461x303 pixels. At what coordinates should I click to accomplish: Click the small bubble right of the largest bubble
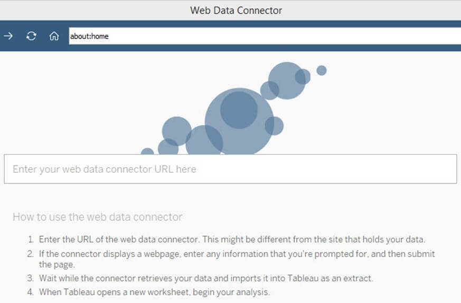coord(275,126)
